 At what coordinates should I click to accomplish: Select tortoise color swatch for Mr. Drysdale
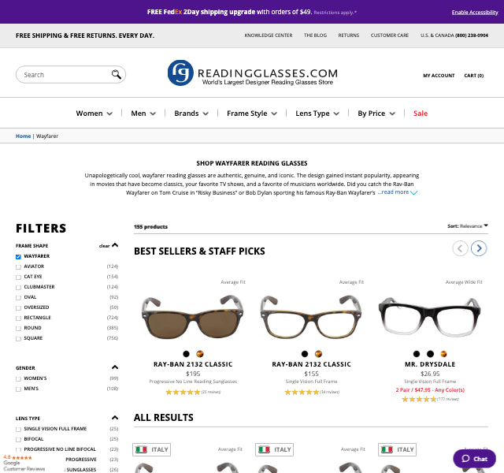(443, 354)
